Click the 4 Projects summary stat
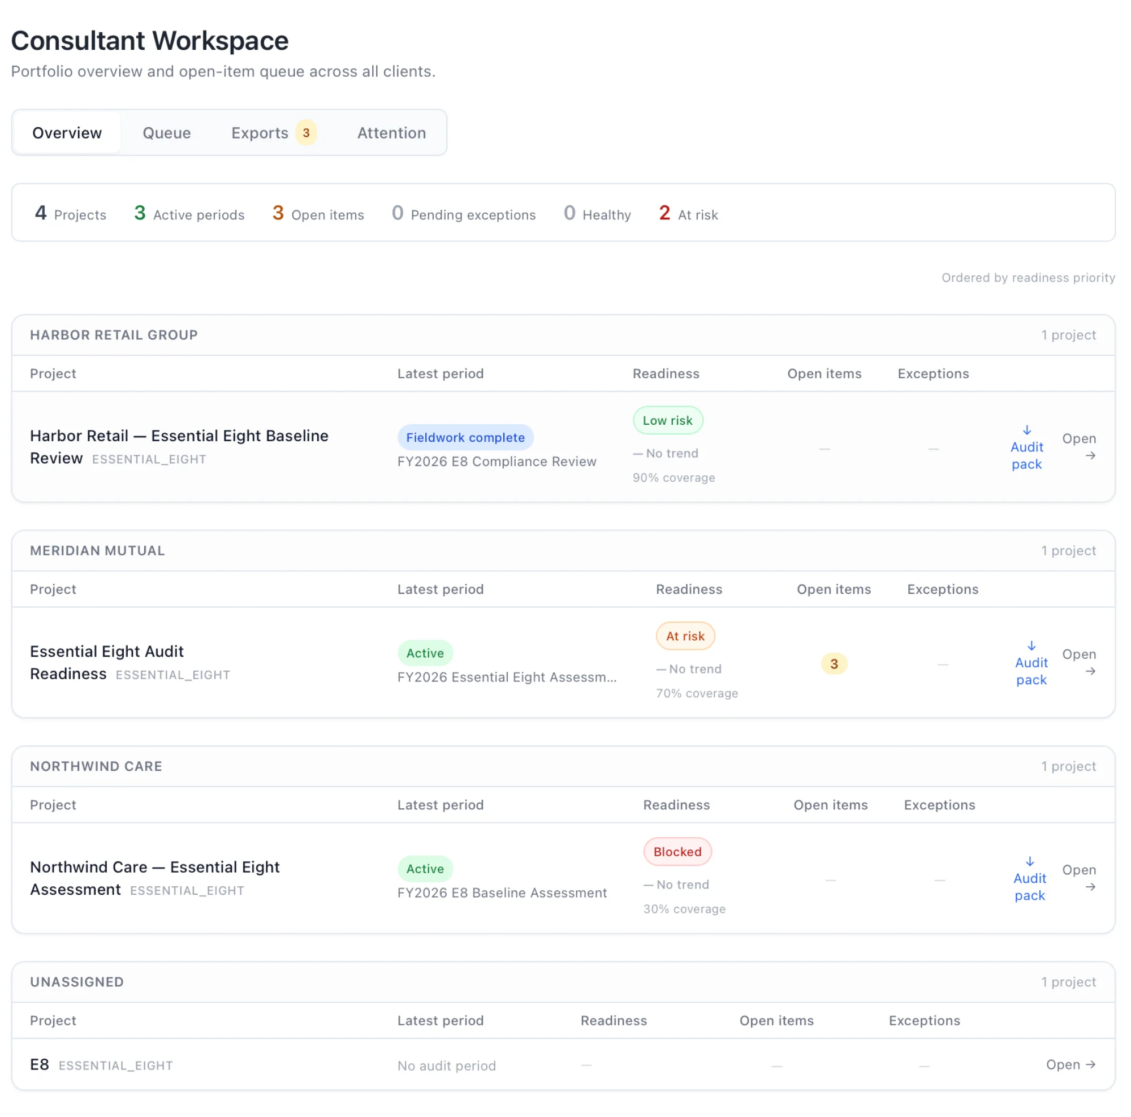Image resolution: width=1131 pixels, height=1117 pixels. (x=70, y=213)
